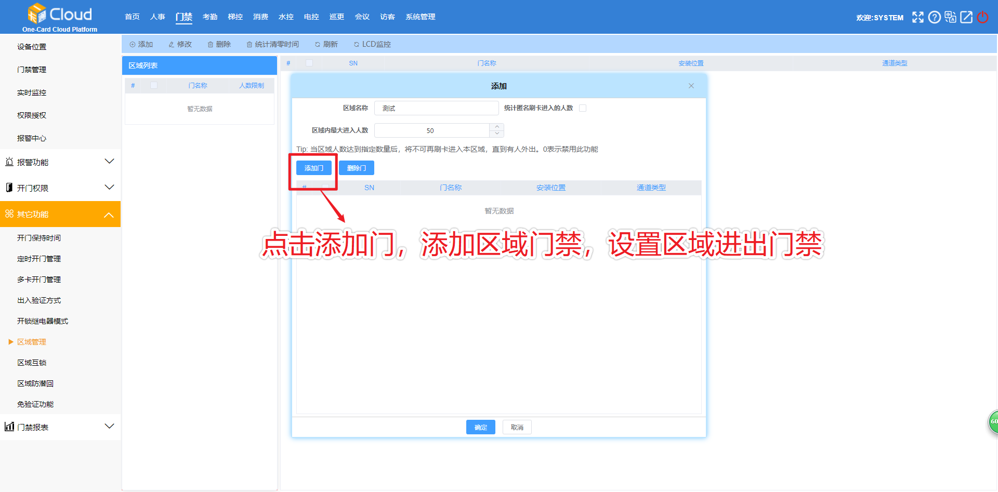Select 出入验证方式 in sidebar
The image size is (998, 492).
[x=39, y=300]
